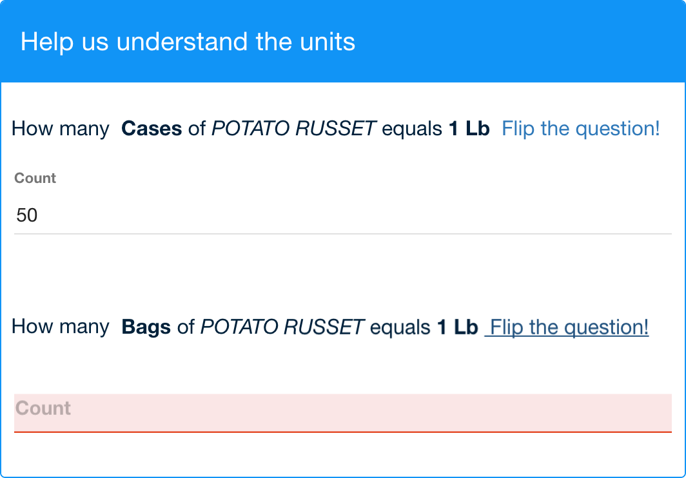
Task: Click POTATO RUSSET in the Bags question
Action: (x=282, y=327)
